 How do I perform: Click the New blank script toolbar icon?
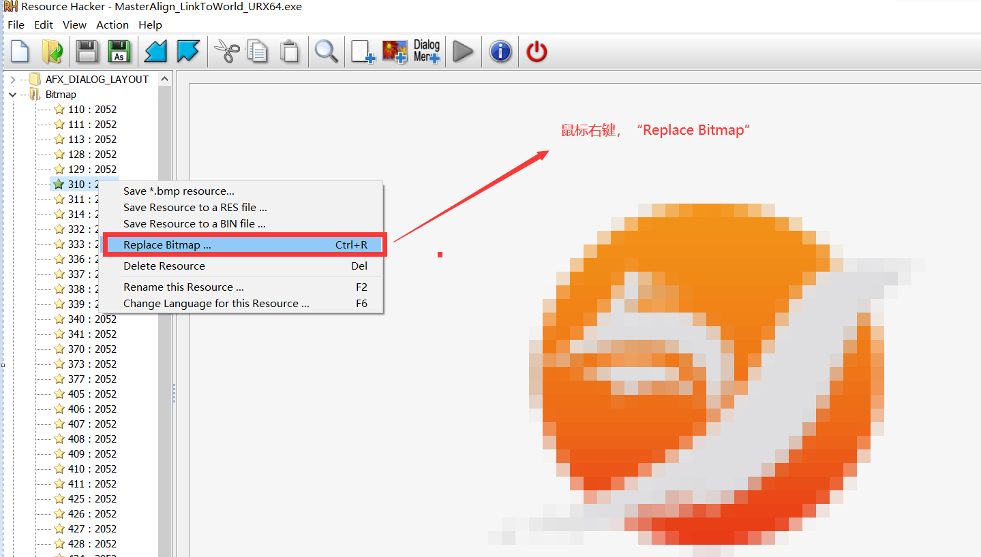(20, 52)
